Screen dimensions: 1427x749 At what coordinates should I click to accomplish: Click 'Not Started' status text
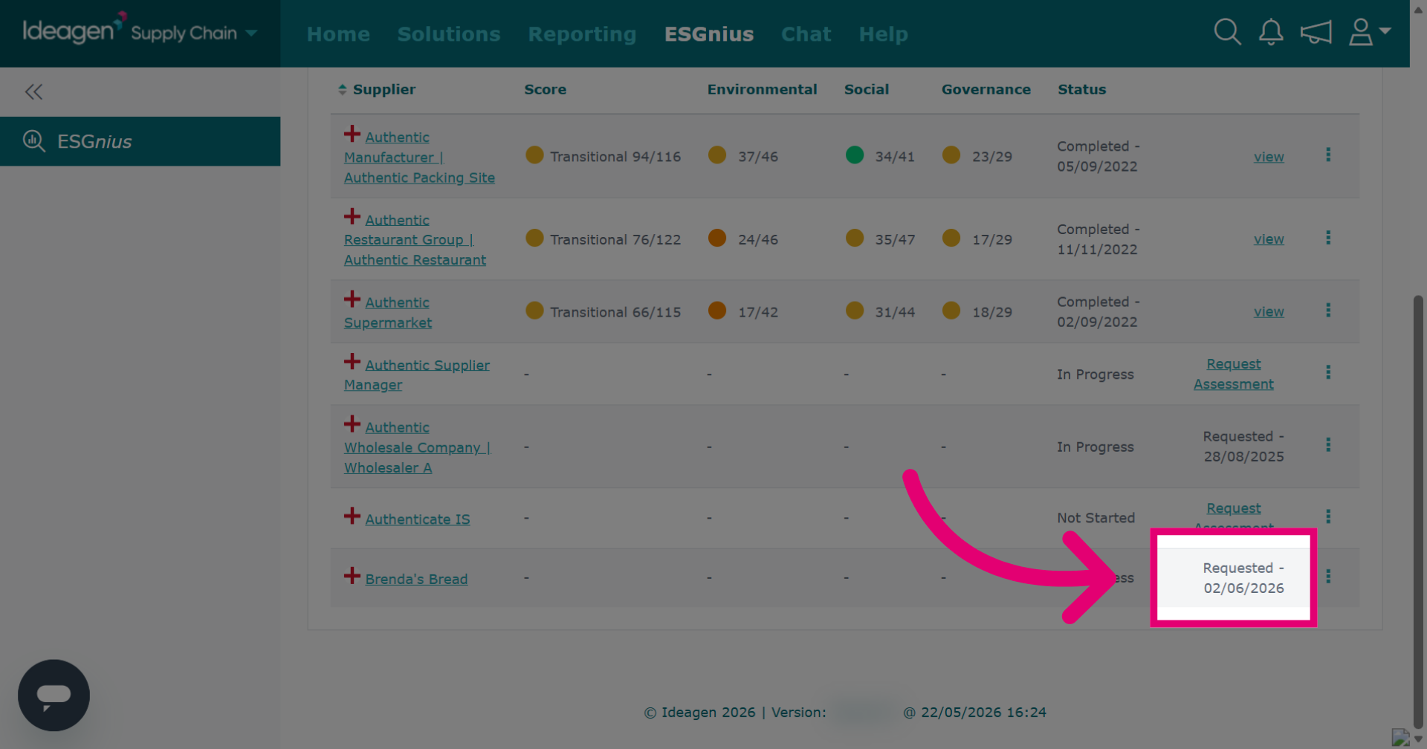coord(1096,518)
